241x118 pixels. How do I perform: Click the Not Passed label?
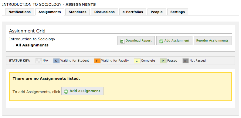198,61
